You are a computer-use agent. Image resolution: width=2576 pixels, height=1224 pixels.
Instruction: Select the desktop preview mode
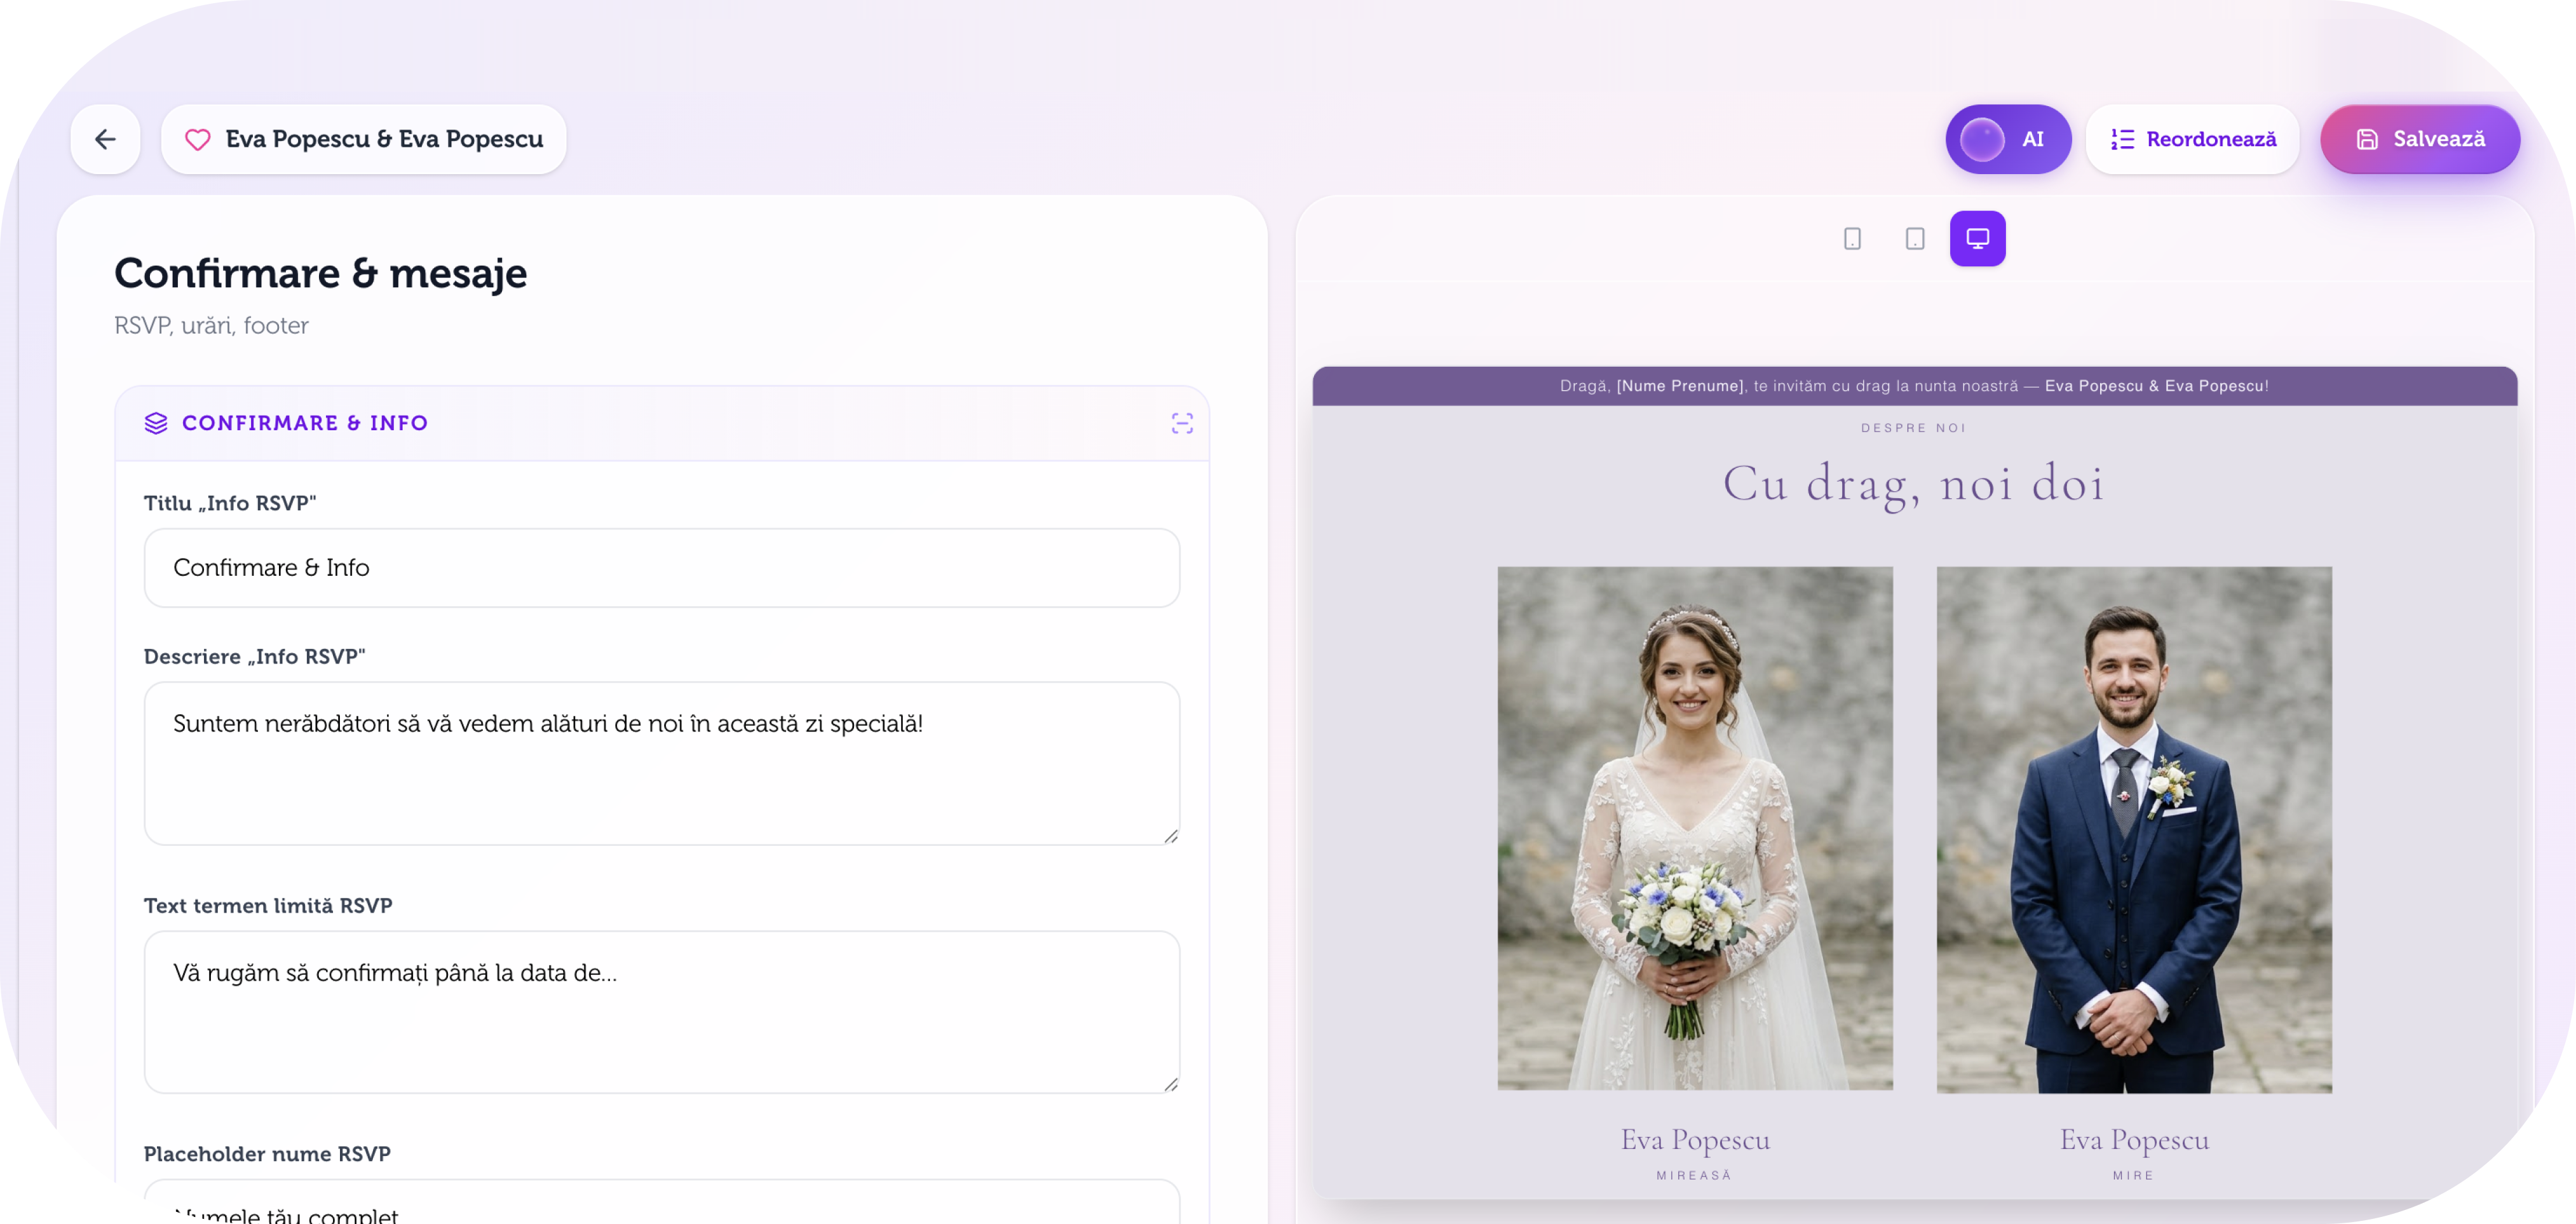pyautogui.click(x=1978, y=239)
